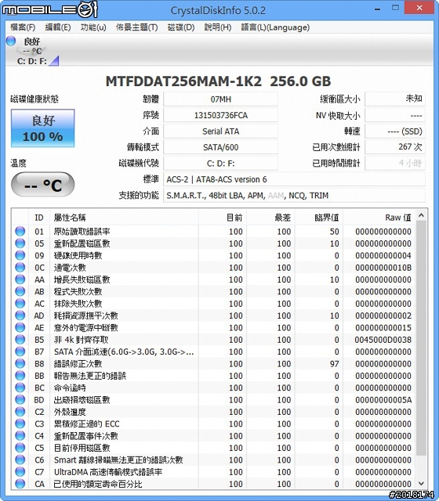The height and width of the screenshot is (501, 439).
Task: Click status orb for attribute AE
Action: click(x=20, y=327)
